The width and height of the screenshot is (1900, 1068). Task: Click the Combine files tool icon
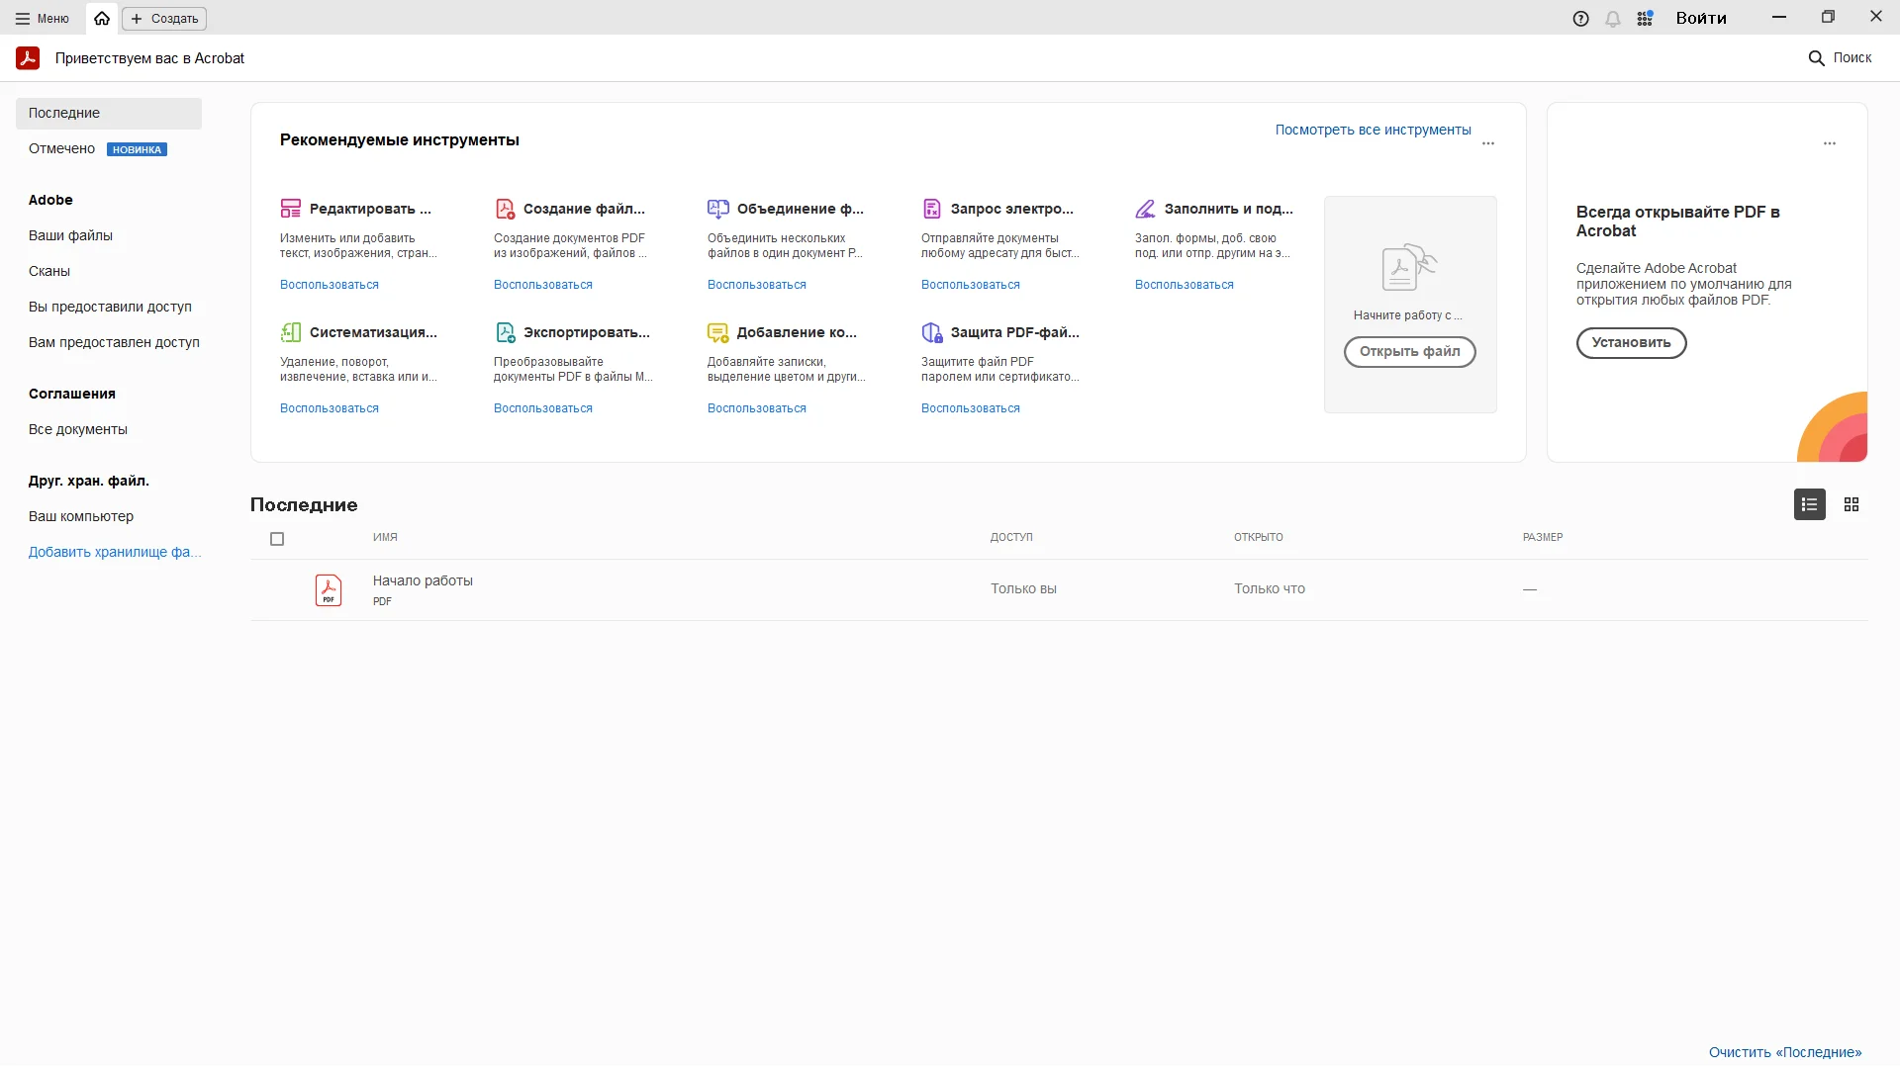(x=718, y=209)
